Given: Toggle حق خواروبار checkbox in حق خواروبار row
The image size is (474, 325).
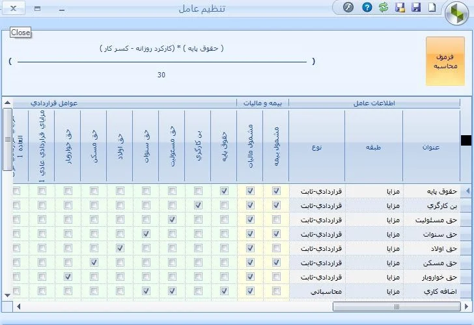Looking at the screenshot, I should point(68,276).
